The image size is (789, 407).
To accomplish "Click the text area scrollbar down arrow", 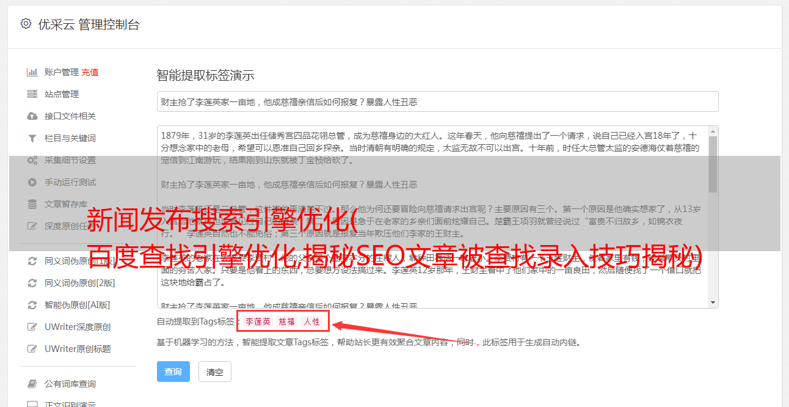I will pyautogui.click(x=713, y=302).
